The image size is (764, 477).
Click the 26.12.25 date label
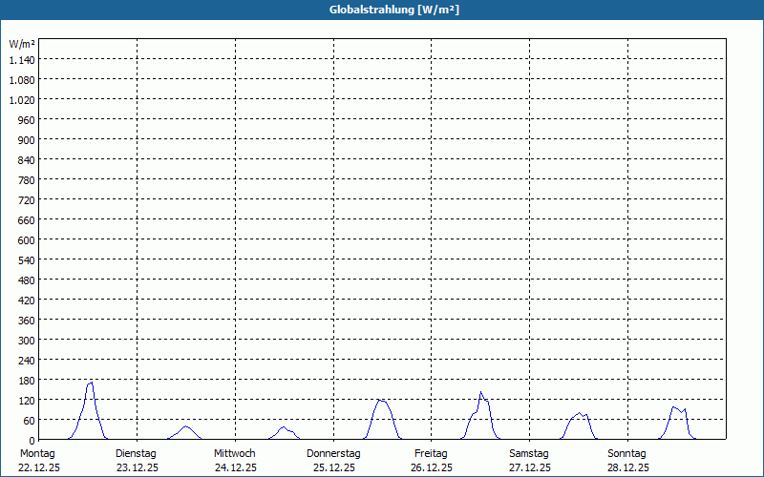(432, 467)
